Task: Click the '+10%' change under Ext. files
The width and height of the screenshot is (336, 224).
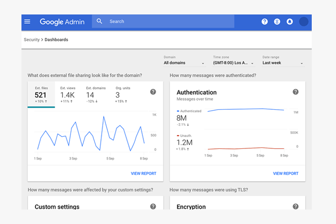Action: click(x=41, y=101)
